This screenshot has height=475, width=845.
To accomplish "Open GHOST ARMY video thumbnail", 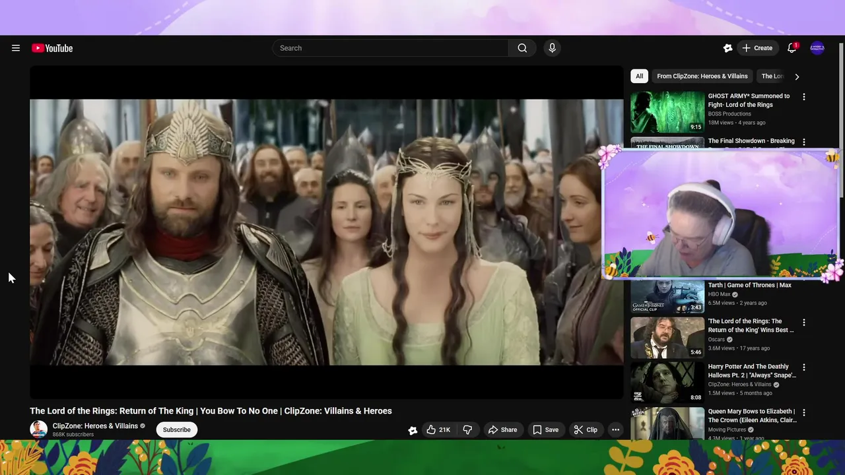I will point(667,112).
